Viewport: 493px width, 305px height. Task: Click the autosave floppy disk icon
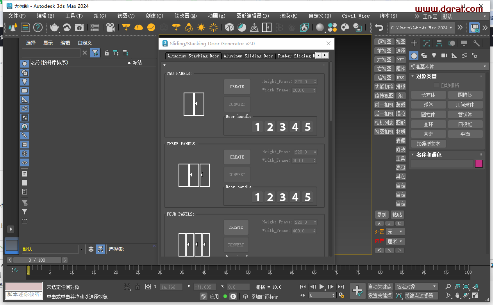pos(474,28)
